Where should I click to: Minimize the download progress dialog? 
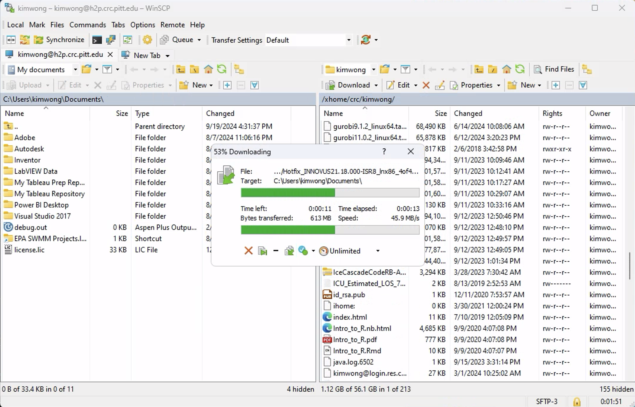tap(276, 251)
